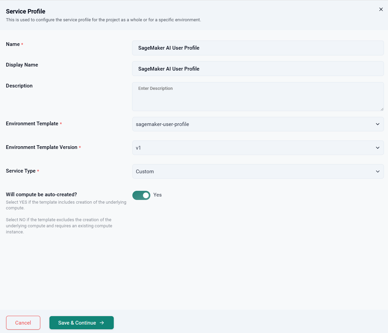The width and height of the screenshot is (388, 333).
Task: Toggle the compute auto-created switch
Action: pyautogui.click(x=141, y=195)
